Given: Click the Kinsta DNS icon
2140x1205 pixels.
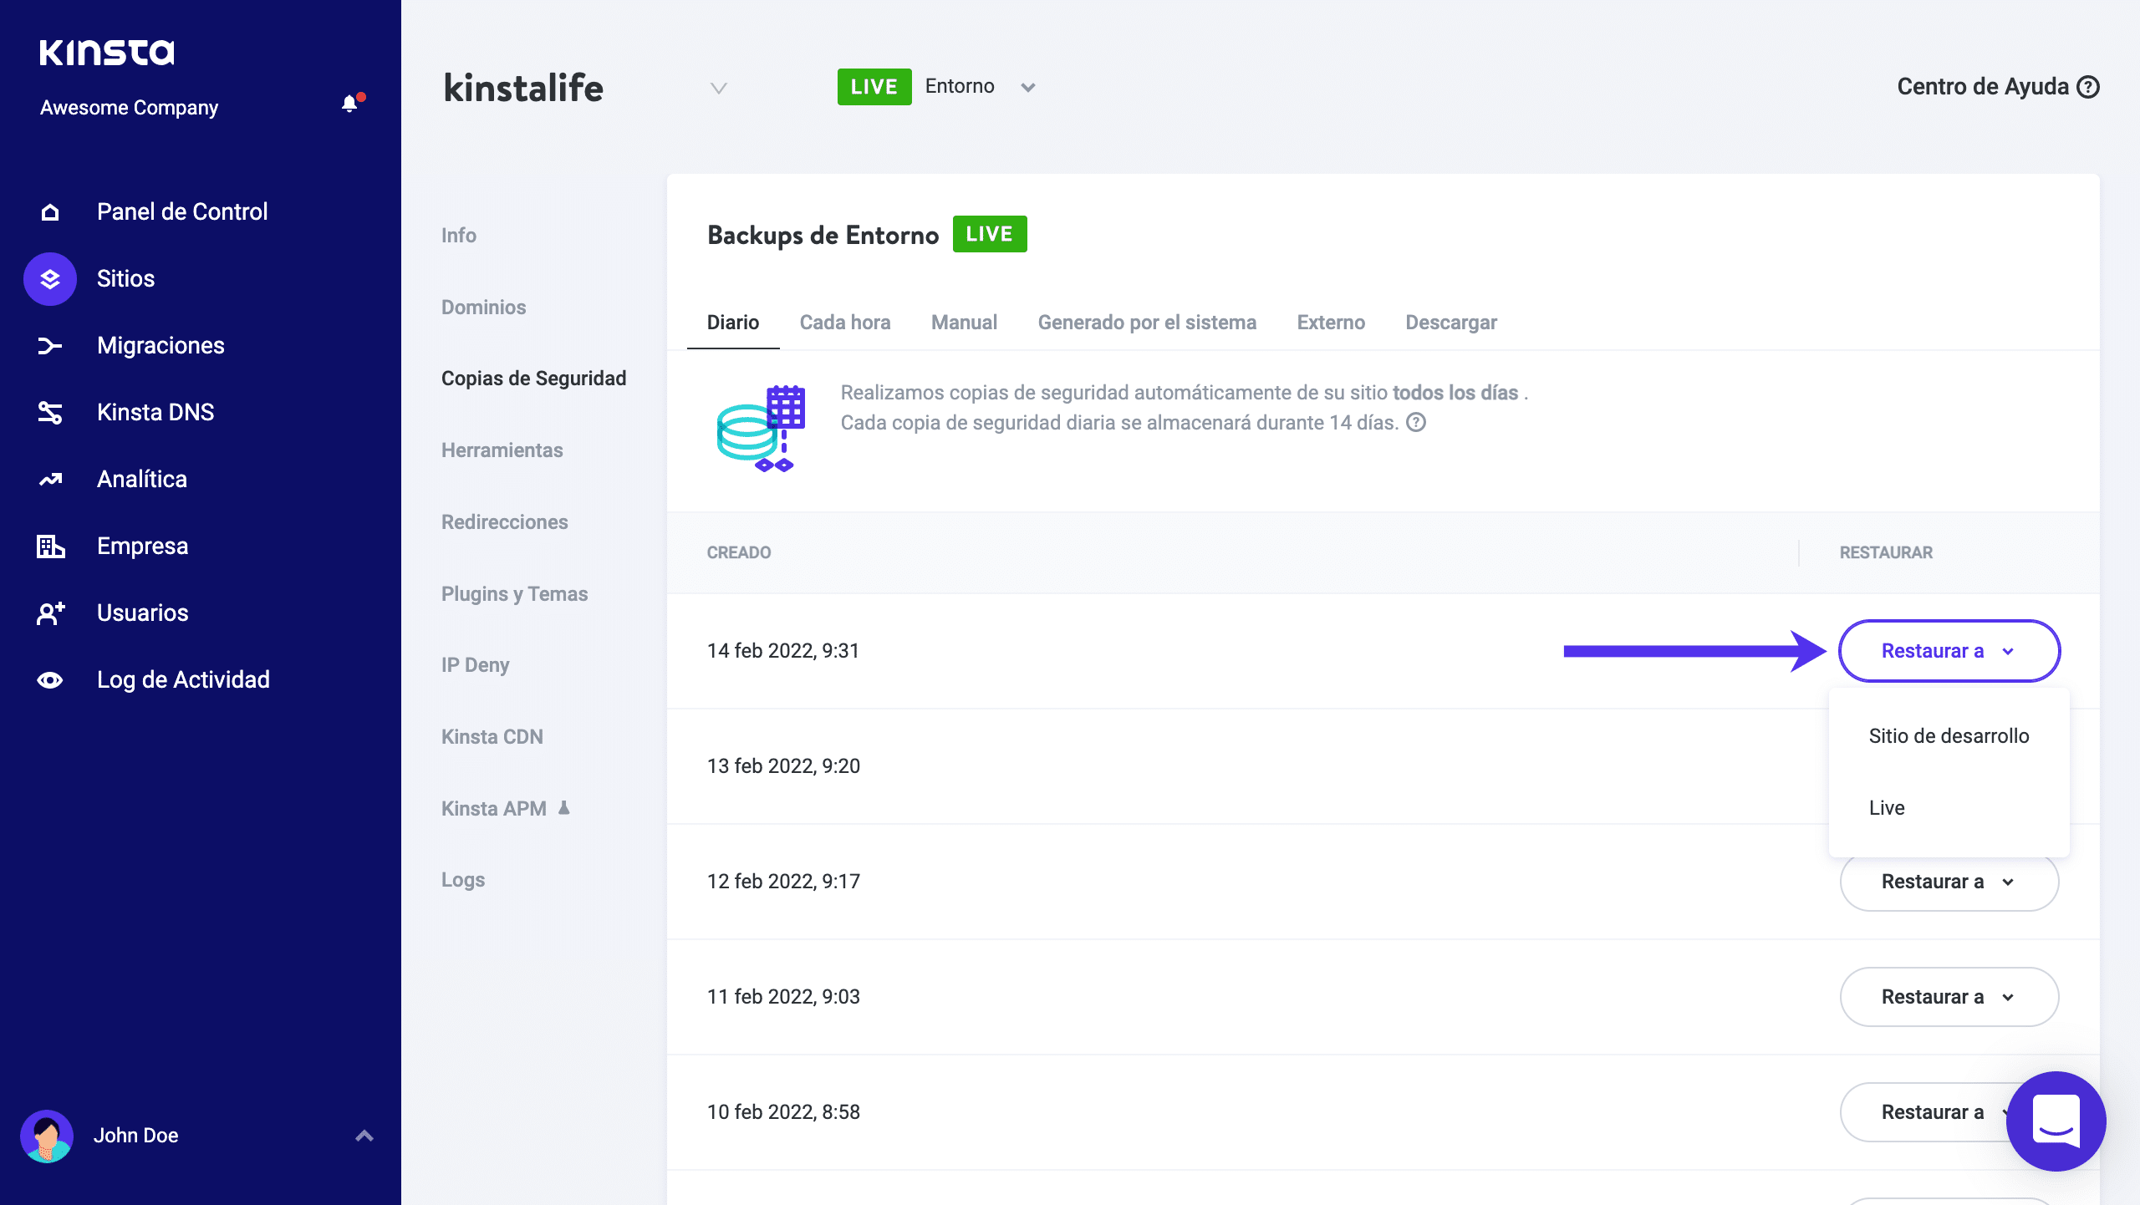Looking at the screenshot, I should pyautogui.click(x=50, y=413).
